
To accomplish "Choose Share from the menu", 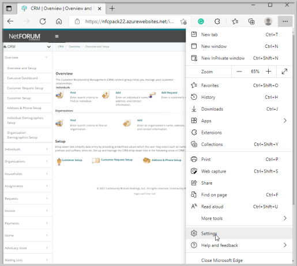I will [x=239, y=183].
